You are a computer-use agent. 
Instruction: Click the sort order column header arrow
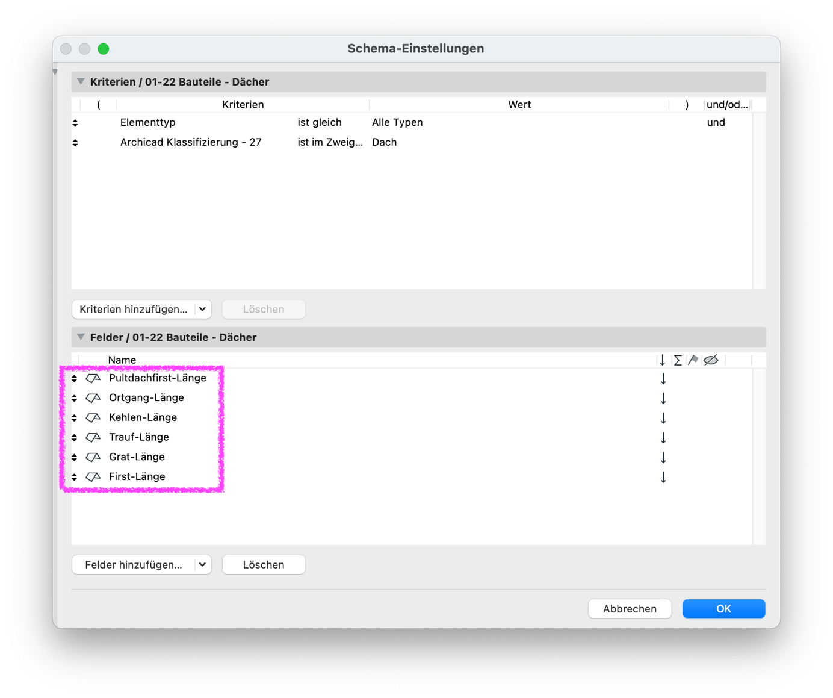[663, 360]
